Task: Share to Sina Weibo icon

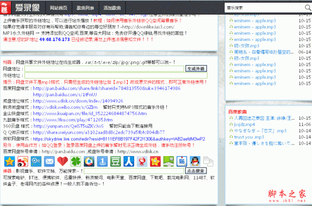Action: 23,161
